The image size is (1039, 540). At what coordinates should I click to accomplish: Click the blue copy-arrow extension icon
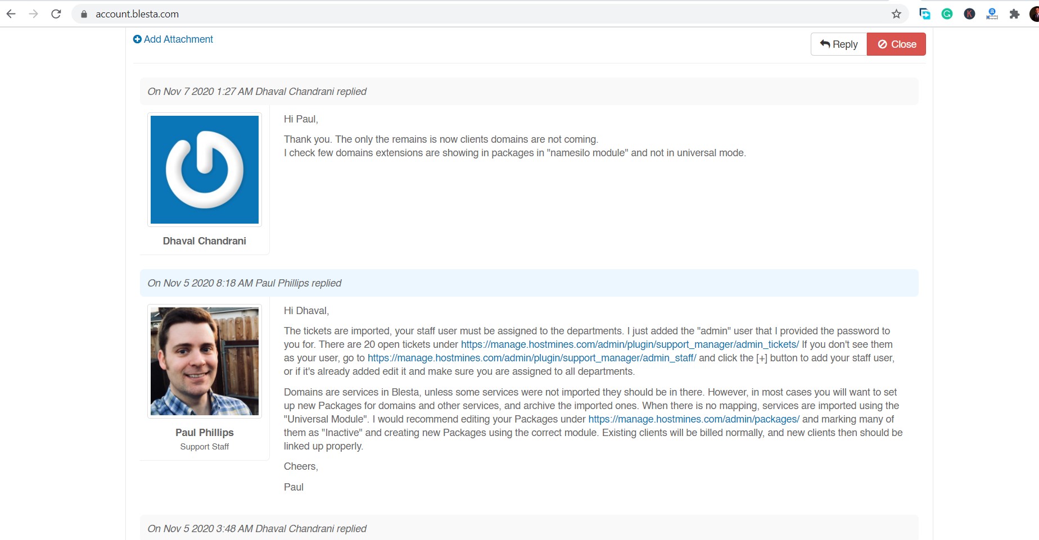tap(924, 14)
